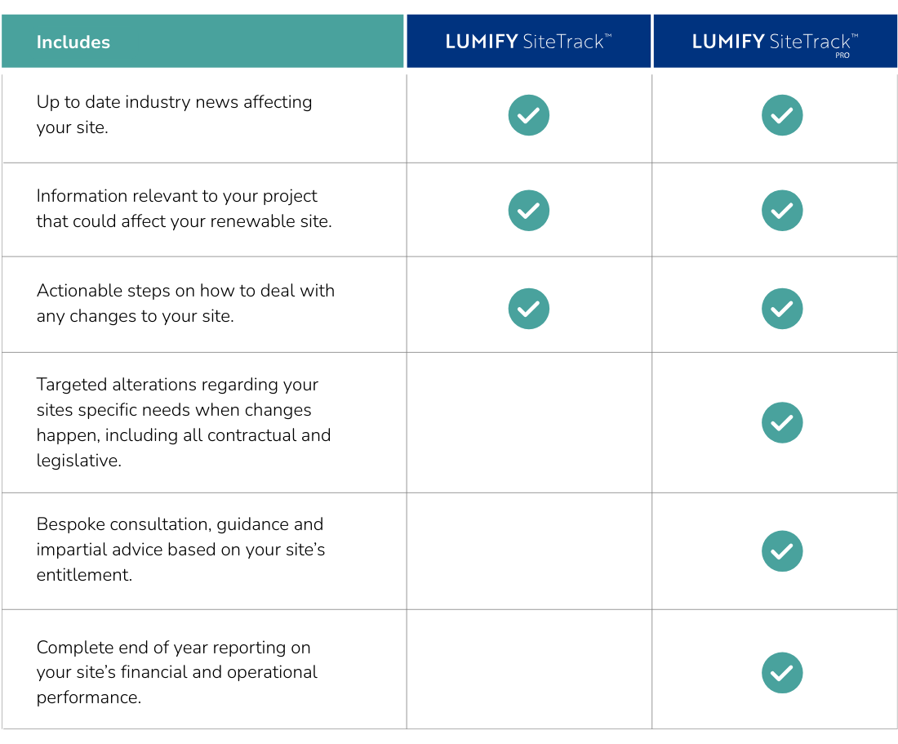The height and width of the screenshot is (744, 898).
Task: Click 'Targeted alterations regarding your' description
Action: pos(183,422)
